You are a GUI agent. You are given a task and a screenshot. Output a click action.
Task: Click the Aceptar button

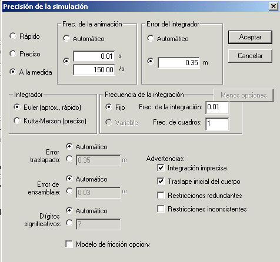pos(250,37)
